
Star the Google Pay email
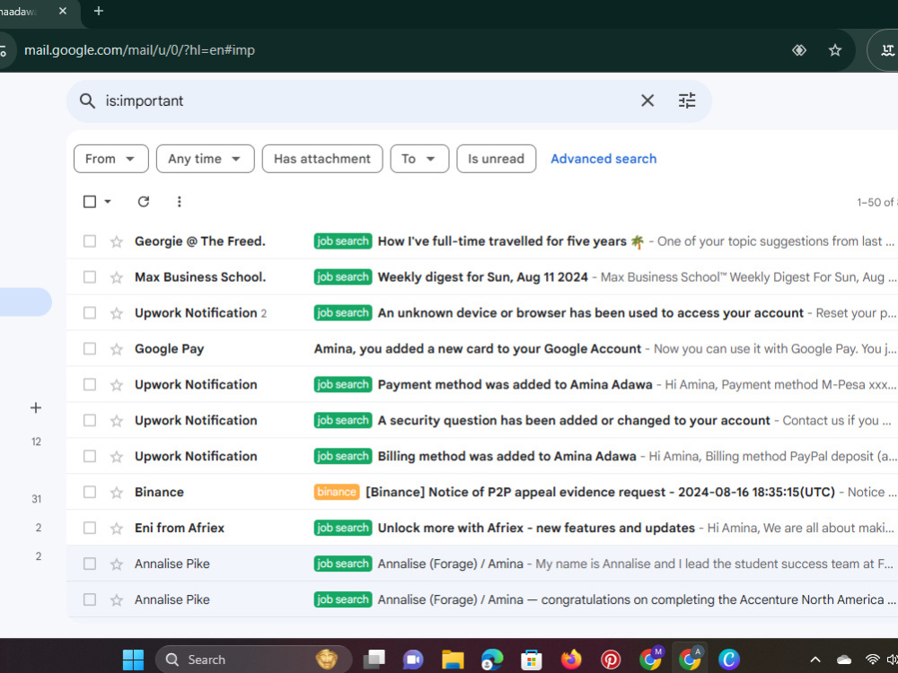point(117,349)
